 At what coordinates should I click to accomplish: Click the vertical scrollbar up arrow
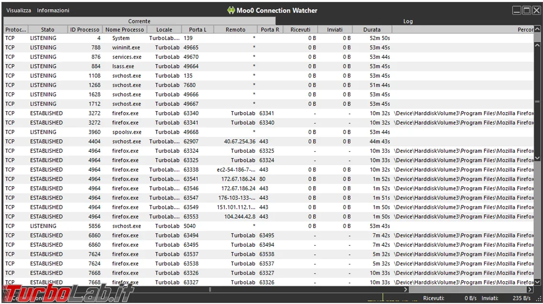537,30
